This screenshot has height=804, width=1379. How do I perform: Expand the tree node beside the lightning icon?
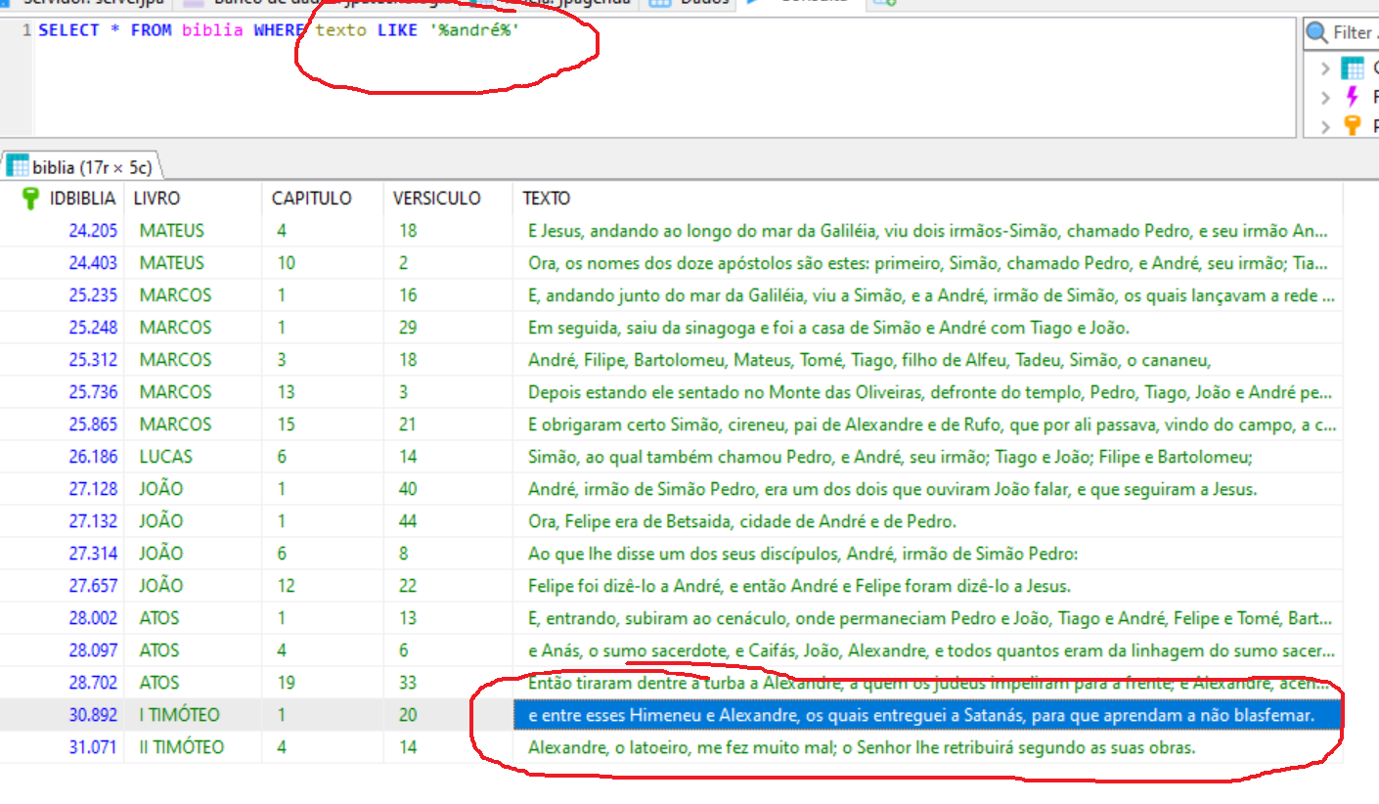coord(1325,97)
